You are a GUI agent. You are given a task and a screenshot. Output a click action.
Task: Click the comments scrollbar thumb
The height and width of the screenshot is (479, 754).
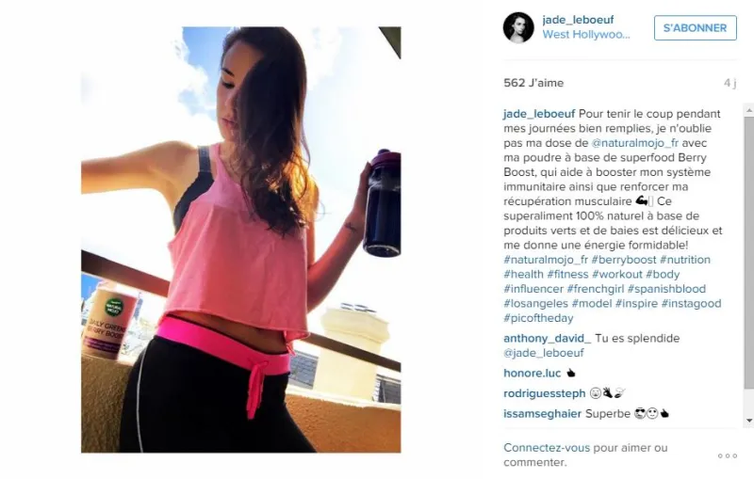pyautogui.click(x=748, y=252)
